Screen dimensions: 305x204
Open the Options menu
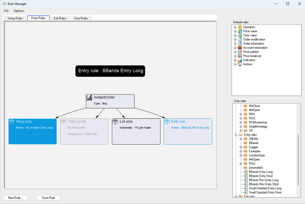coord(19,11)
